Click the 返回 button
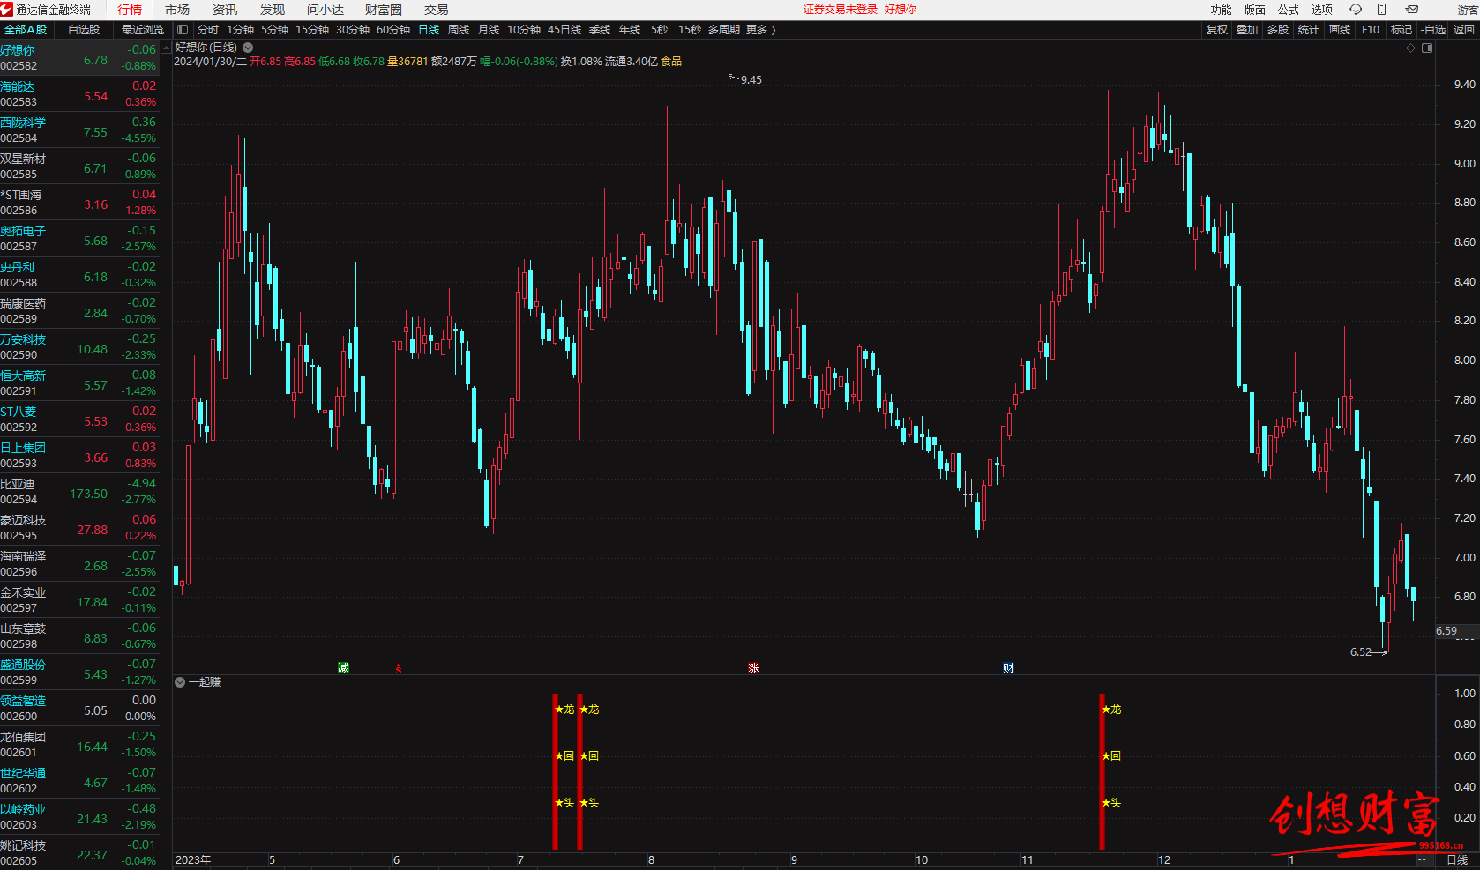The height and width of the screenshot is (870, 1480). point(1464,29)
